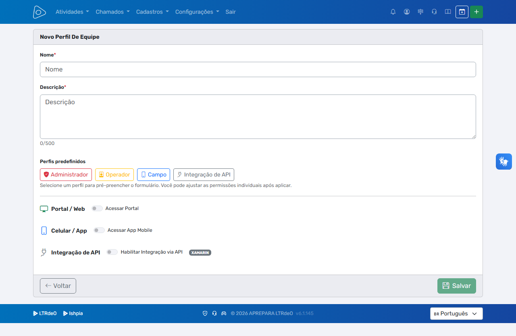The width and height of the screenshot is (516, 336).
Task: Click the gamepad icon in footer
Action: 223,313
